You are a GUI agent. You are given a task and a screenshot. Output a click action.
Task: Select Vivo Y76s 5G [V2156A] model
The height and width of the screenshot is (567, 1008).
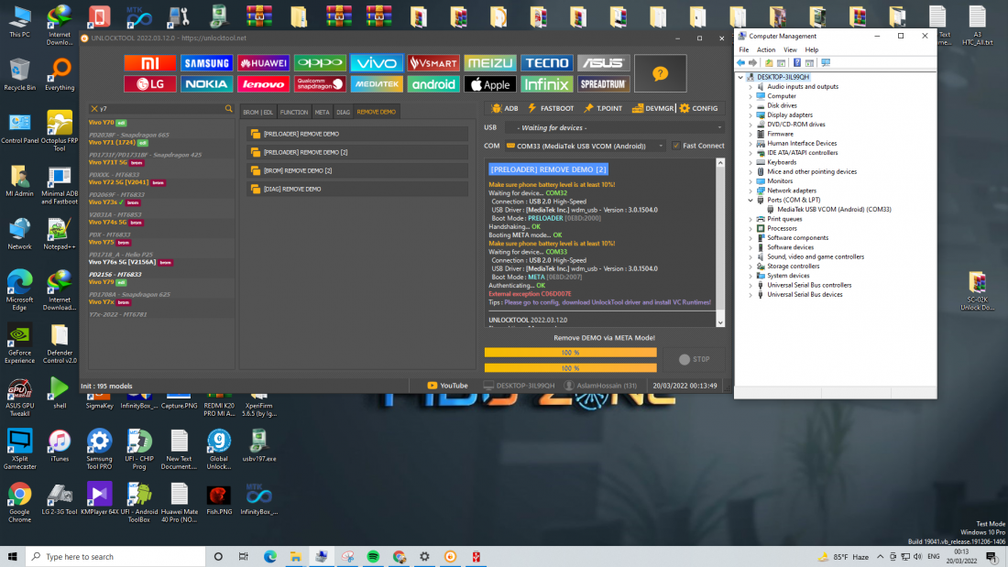(x=122, y=262)
